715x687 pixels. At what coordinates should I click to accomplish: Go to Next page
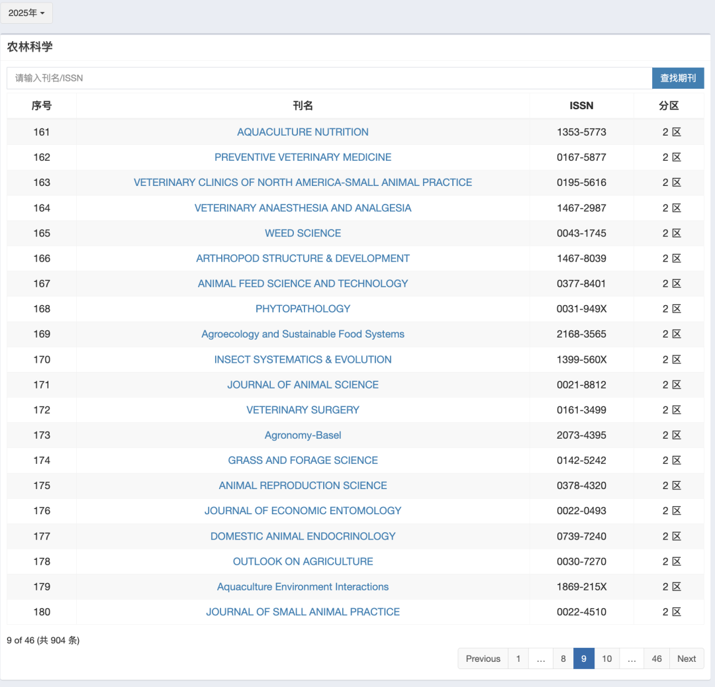point(687,659)
